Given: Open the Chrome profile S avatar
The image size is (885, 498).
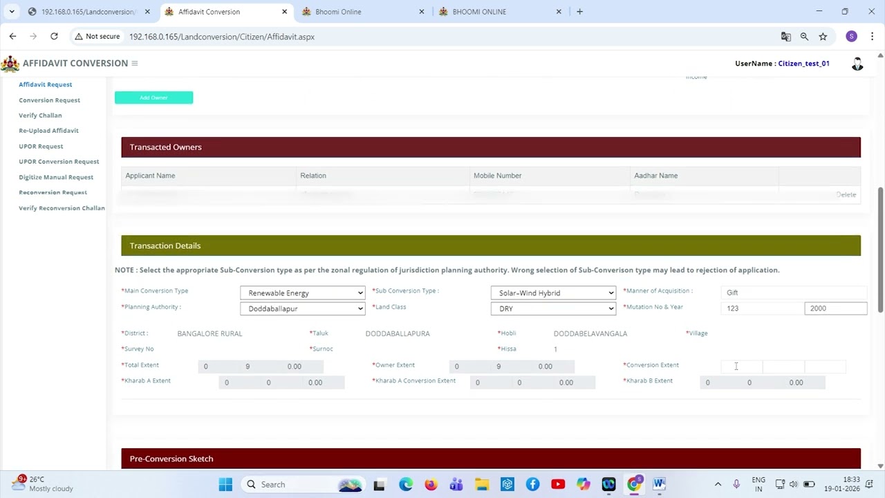Looking at the screenshot, I should coord(851,36).
